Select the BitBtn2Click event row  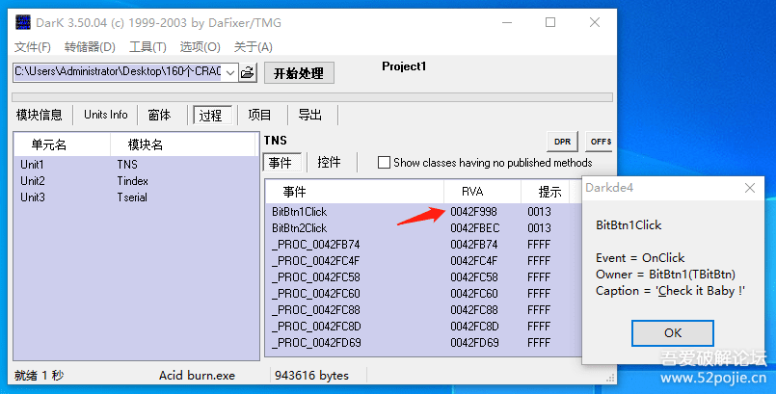pos(300,228)
